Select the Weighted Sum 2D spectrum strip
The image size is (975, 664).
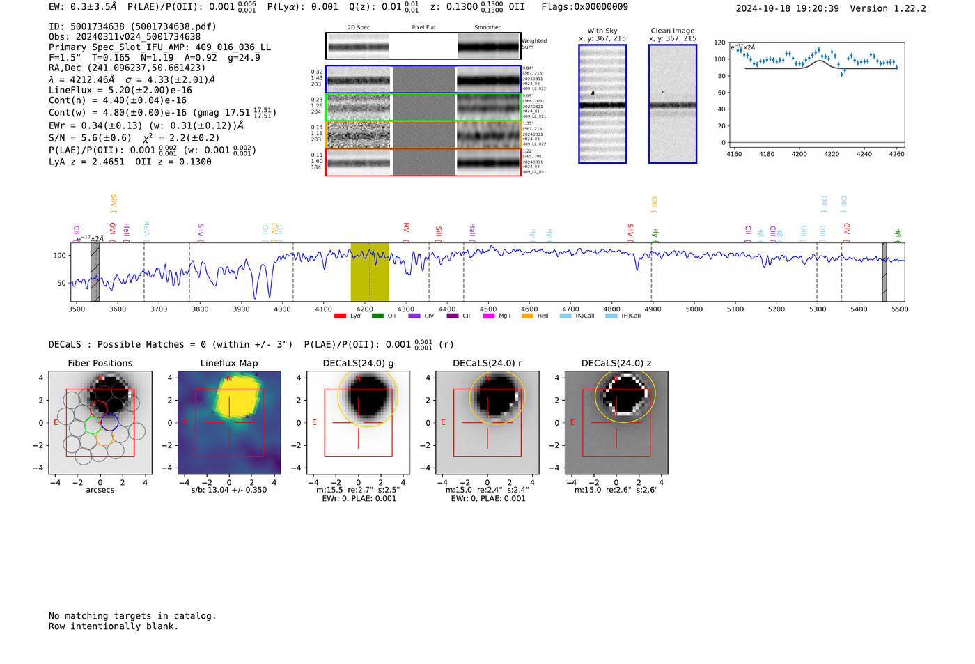[423, 46]
